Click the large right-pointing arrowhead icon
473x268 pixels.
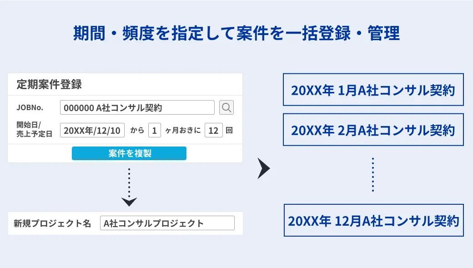click(264, 168)
